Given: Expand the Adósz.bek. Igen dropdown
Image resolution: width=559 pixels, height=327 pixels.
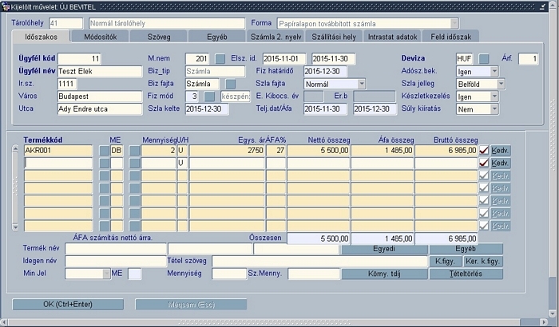Looking at the screenshot, I should coord(494,71).
